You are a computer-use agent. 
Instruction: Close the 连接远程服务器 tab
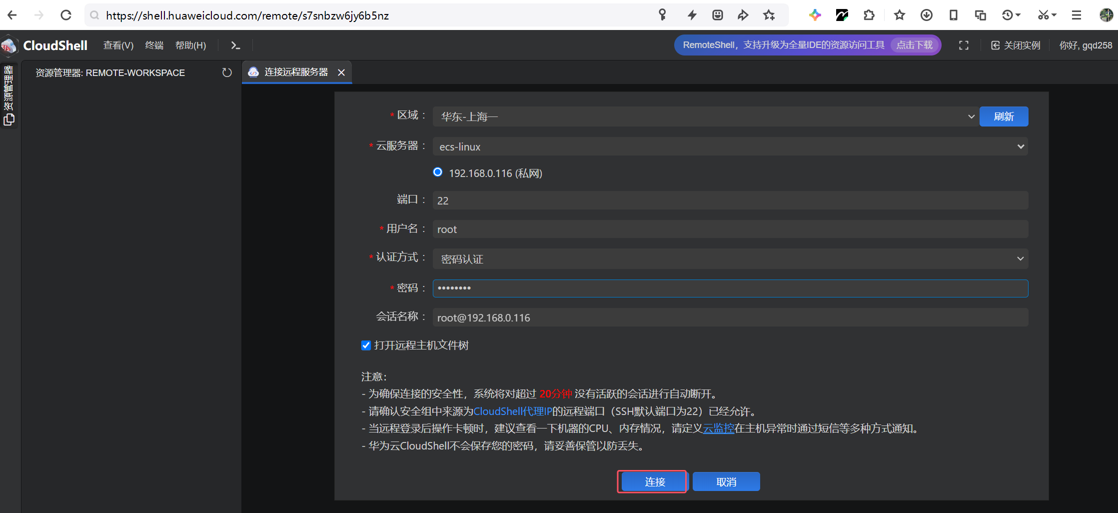pyautogui.click(x=341, y=72)
